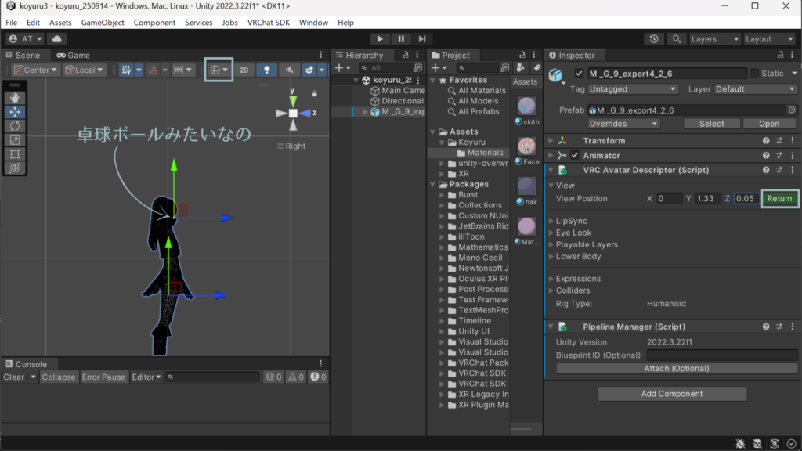Toggle the Static checkbox in Inspector

click(x=754, y=74)
